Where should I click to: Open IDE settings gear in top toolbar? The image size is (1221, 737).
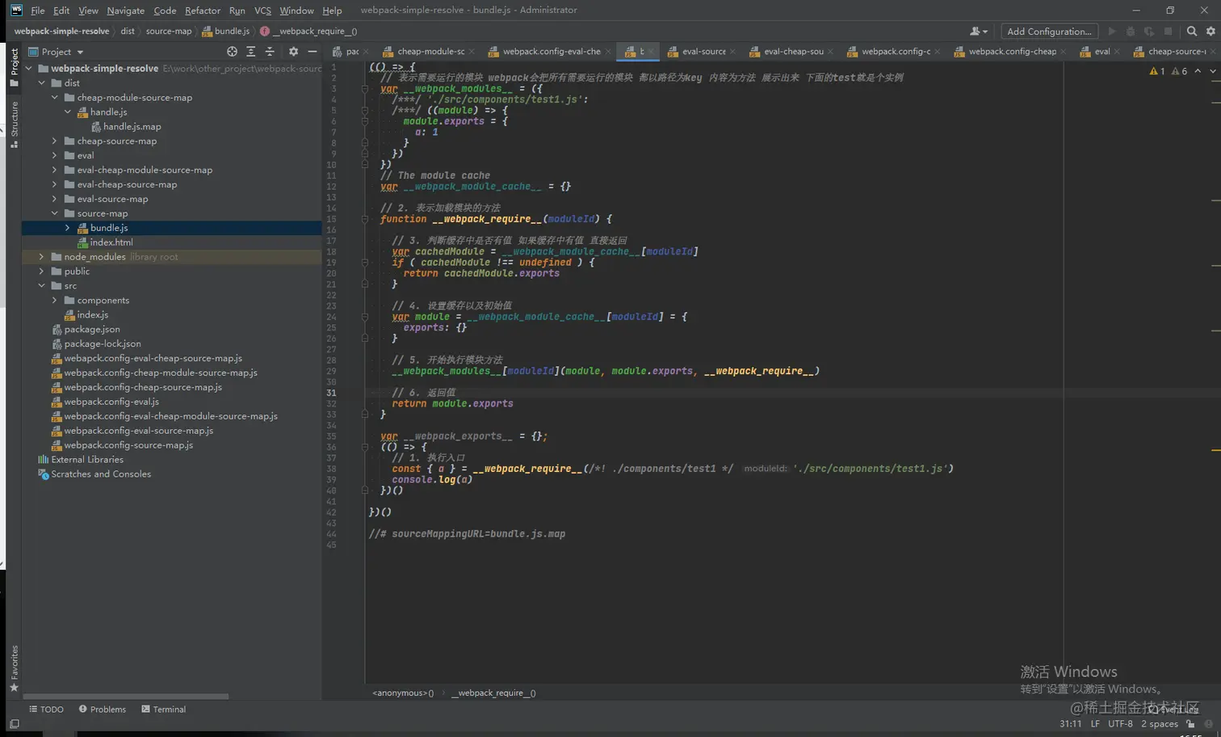[1211, 32]
